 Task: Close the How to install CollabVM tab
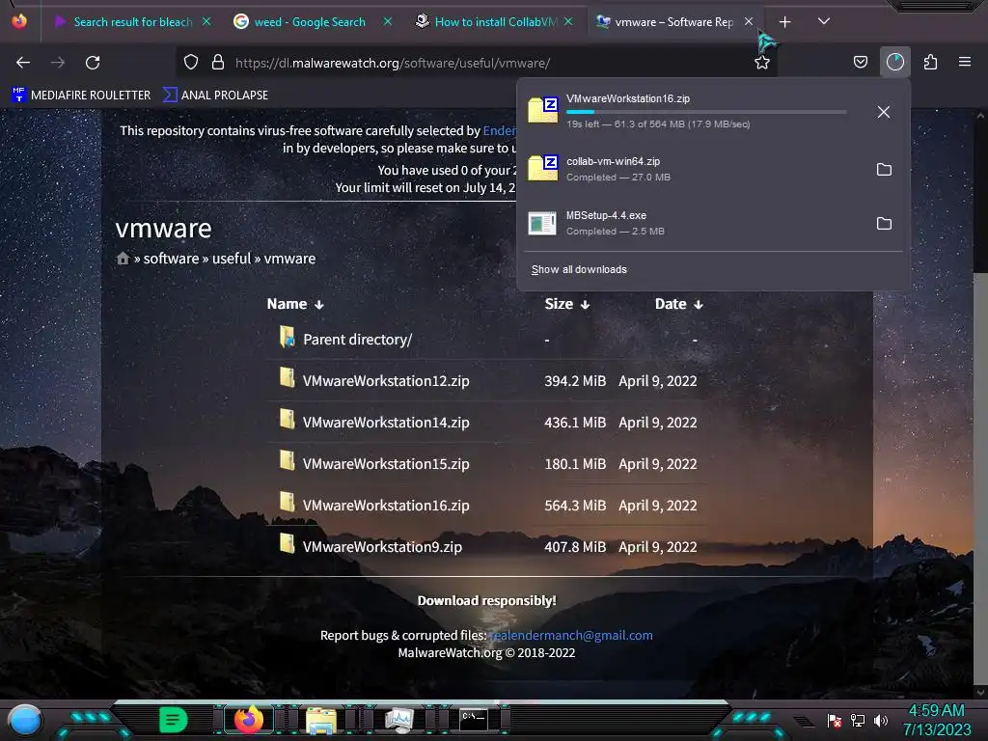(568, 21)
